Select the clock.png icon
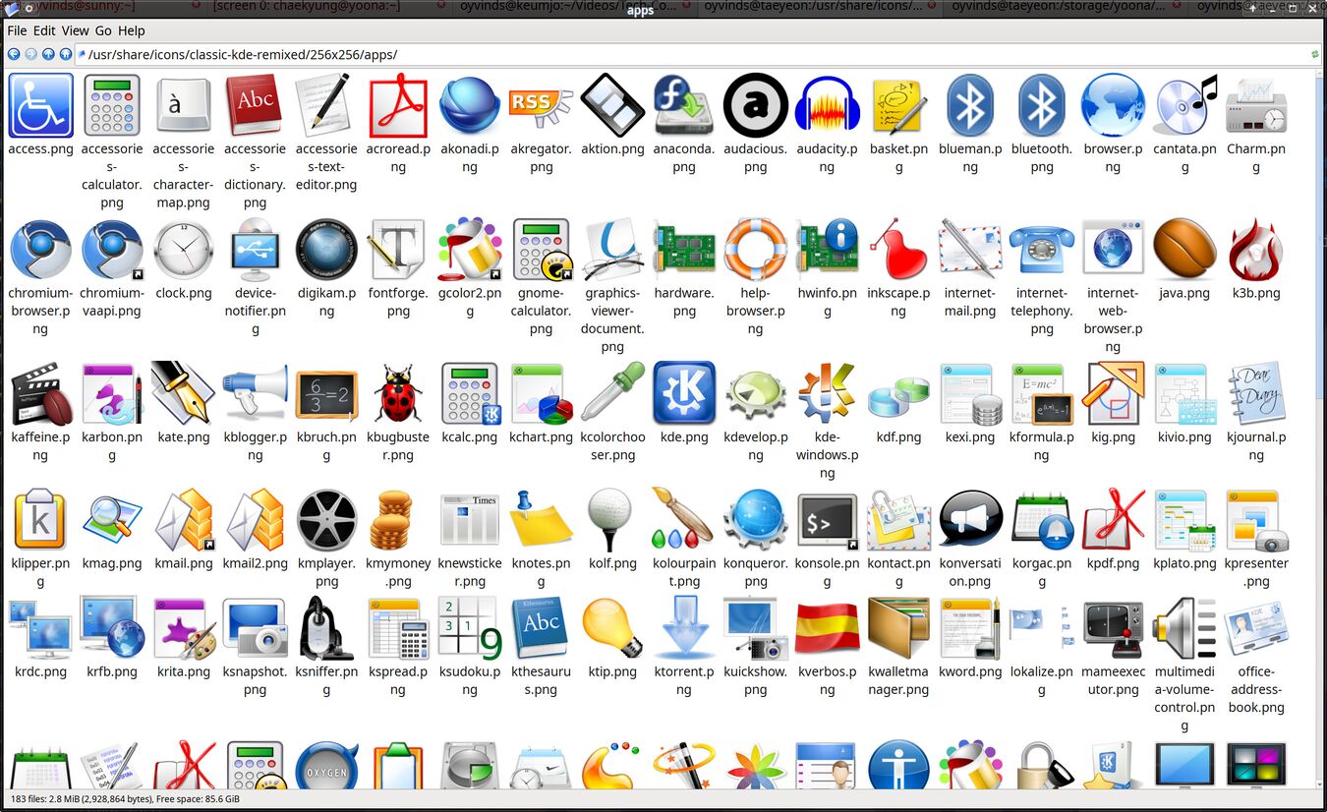 click(184, 250)
